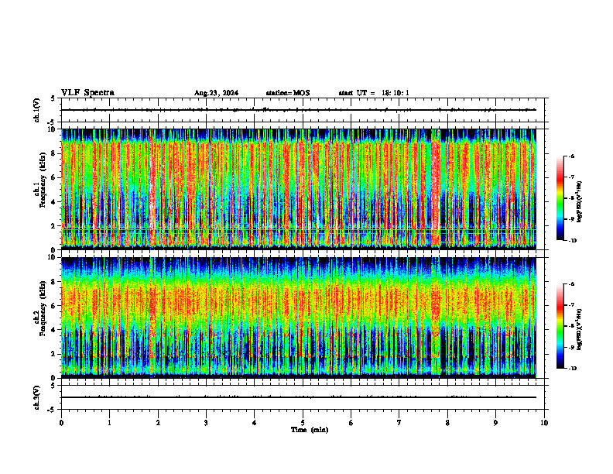The height and width of the screenshot is (474, 613).
Task: Click the "-5" tick on ch.1(V) axis
Action: tap(51, 122)
